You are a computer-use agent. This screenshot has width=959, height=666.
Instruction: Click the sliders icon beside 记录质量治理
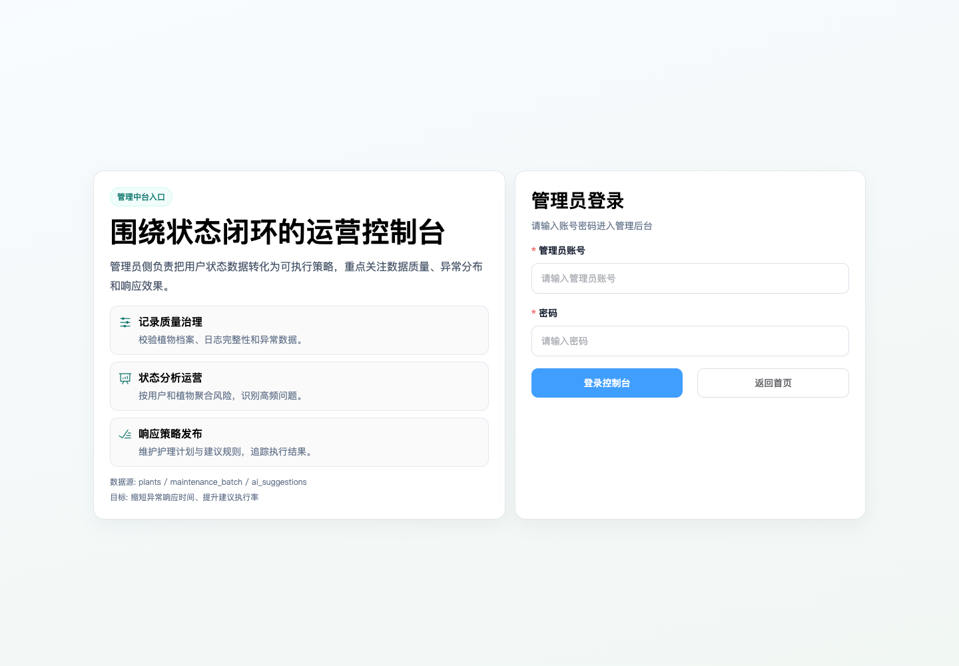coord(125,322)
